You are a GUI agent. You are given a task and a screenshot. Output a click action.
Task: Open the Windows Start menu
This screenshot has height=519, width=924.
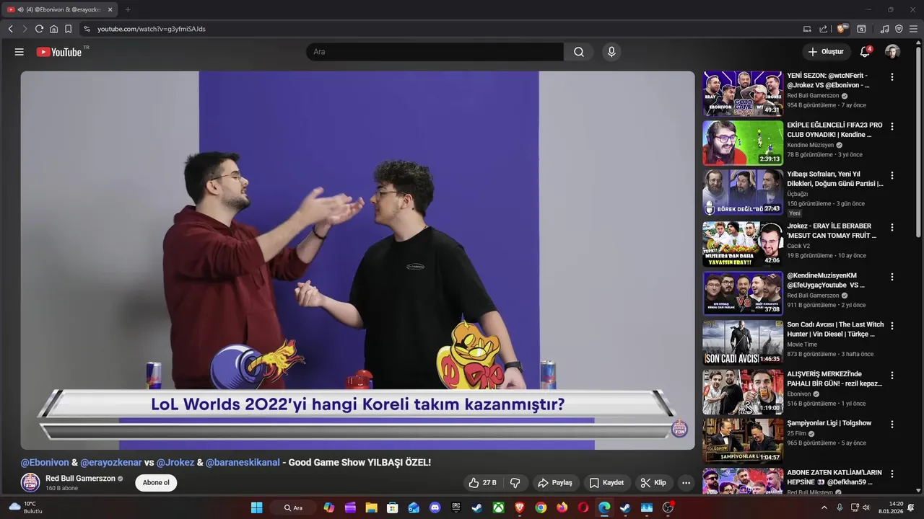256,507
